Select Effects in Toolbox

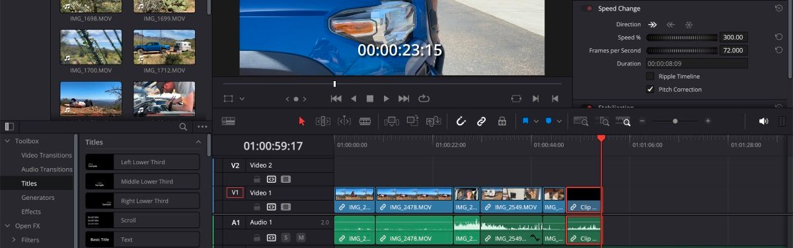point(31,212)
